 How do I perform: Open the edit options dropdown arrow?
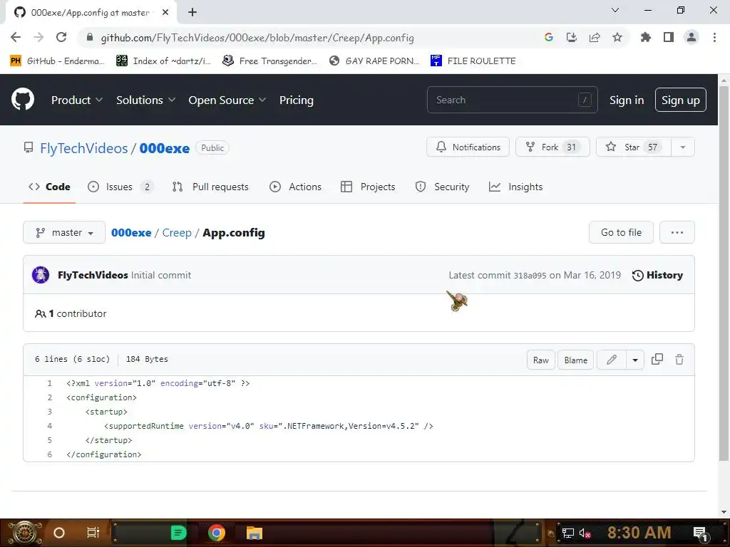tap(635, 360)
